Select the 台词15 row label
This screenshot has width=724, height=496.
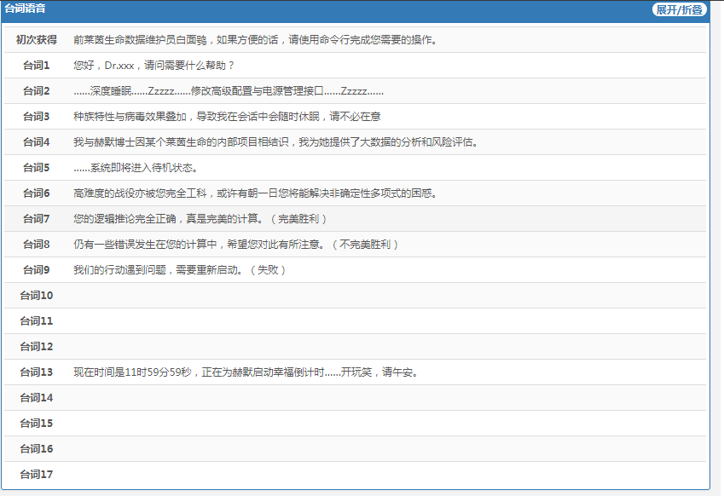coord(37,424)
